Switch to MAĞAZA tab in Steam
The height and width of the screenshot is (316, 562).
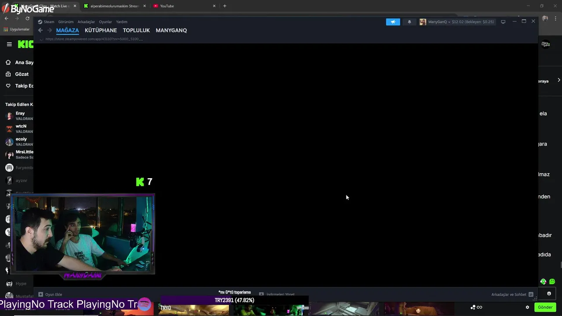point(68,30)
